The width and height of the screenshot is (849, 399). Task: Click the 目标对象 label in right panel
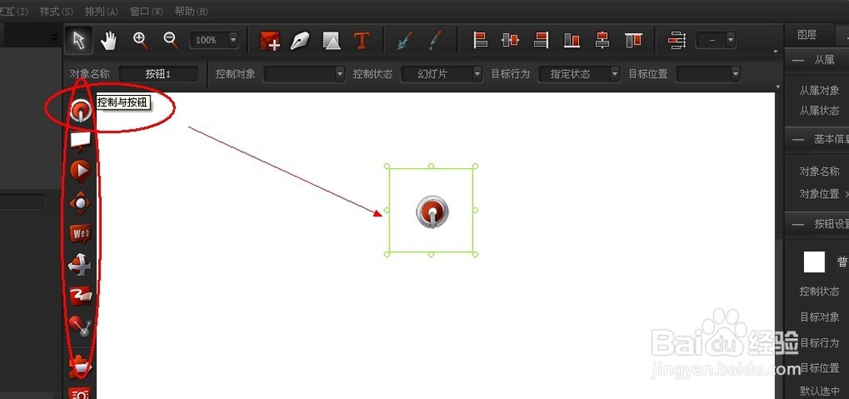click(819, 317)
